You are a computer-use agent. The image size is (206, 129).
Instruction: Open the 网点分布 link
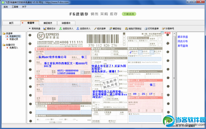(x=183, y=42)
